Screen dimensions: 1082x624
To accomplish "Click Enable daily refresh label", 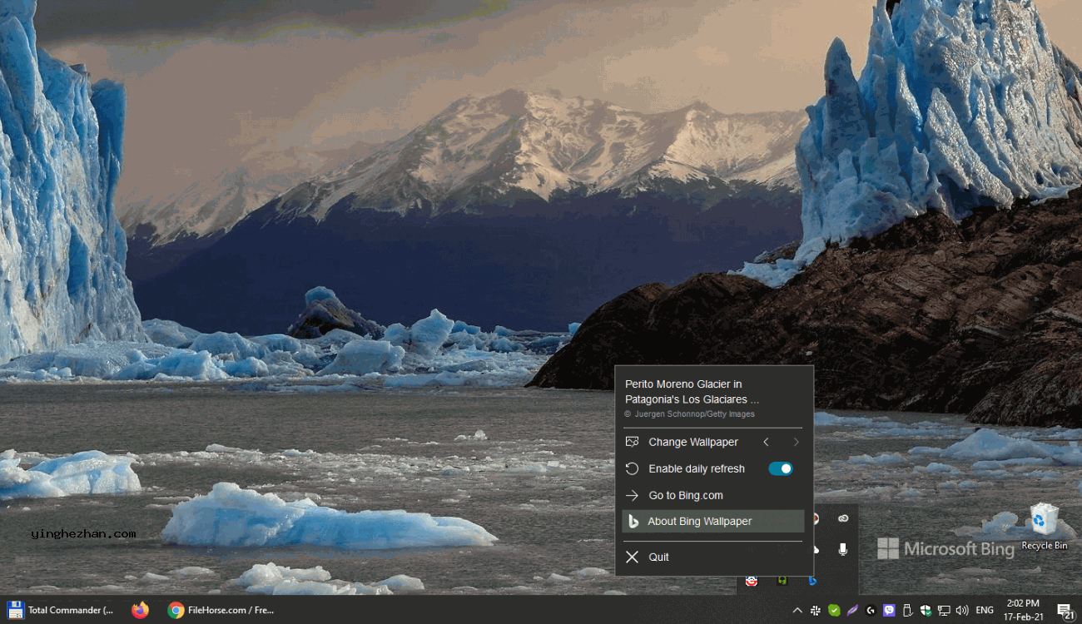I will tap(697, 468).
